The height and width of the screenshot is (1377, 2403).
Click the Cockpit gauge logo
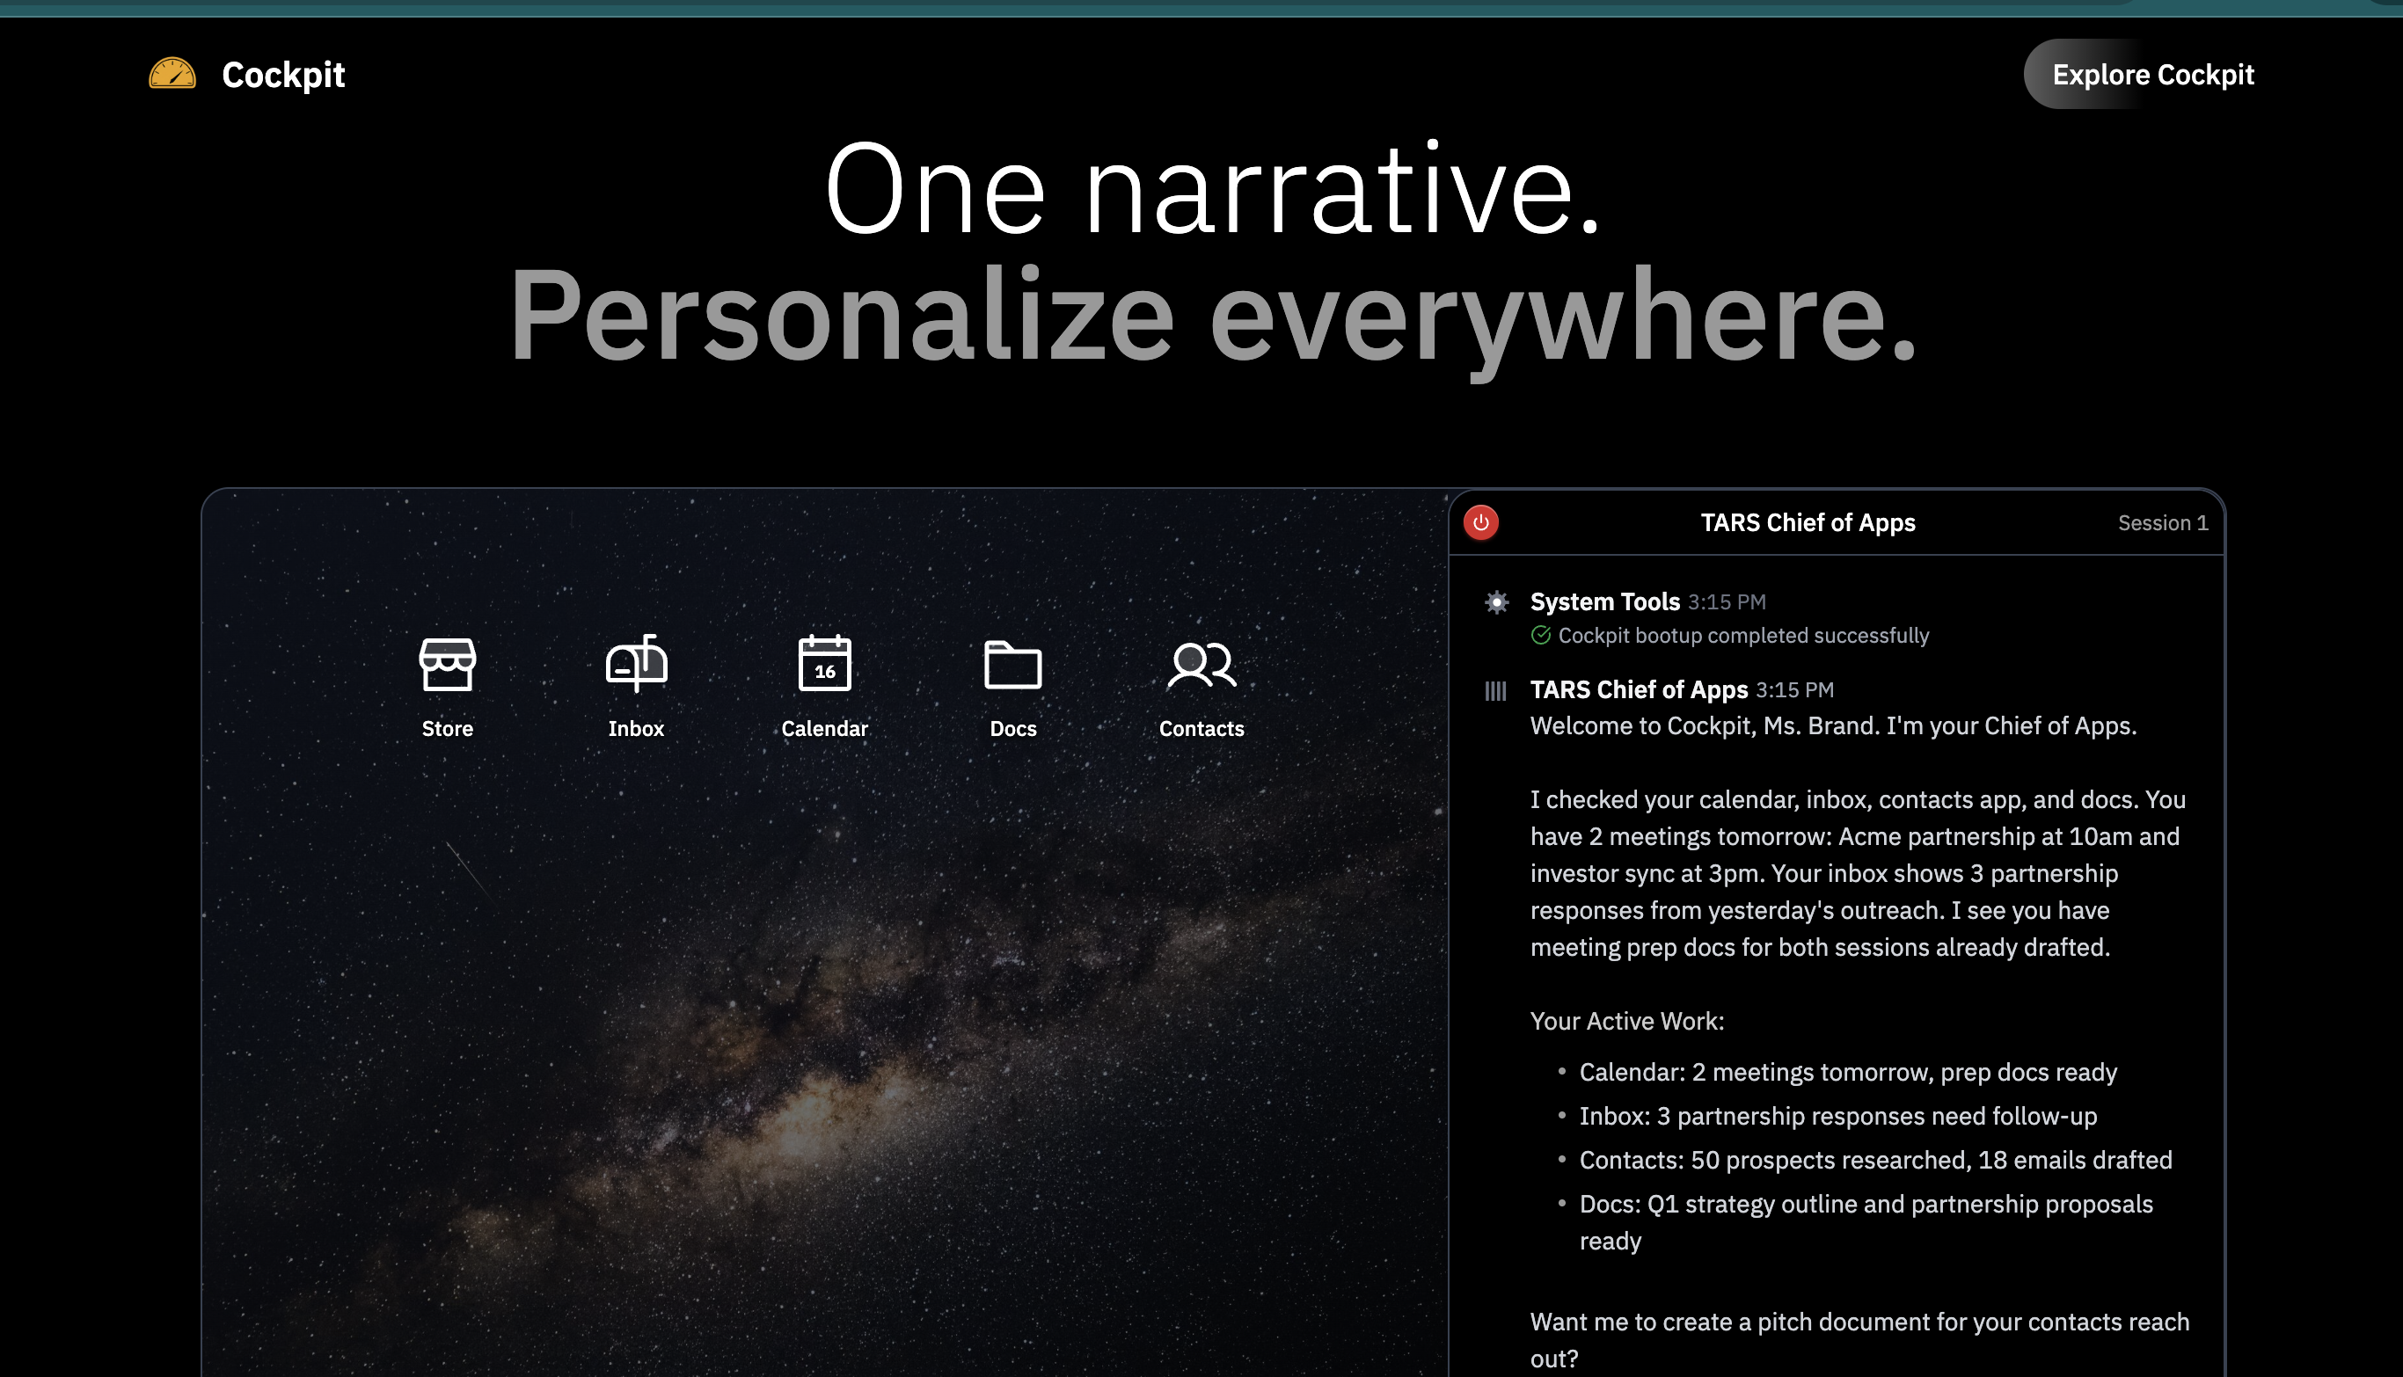172,75
